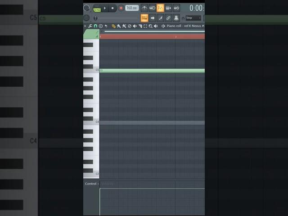Toggle wait for input before playing
Image resolution: width=288 pixels, height=216 pixels.
[x=152, y=8]
